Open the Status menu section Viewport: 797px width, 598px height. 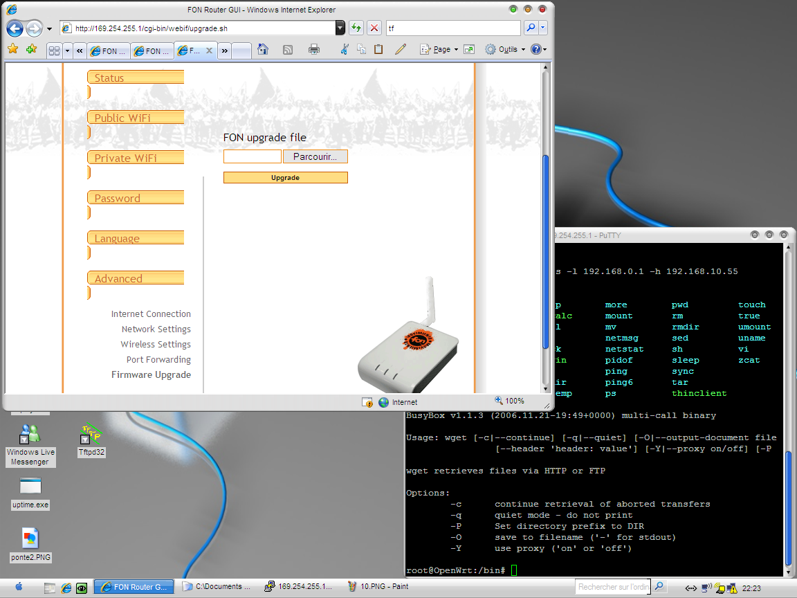136,78
